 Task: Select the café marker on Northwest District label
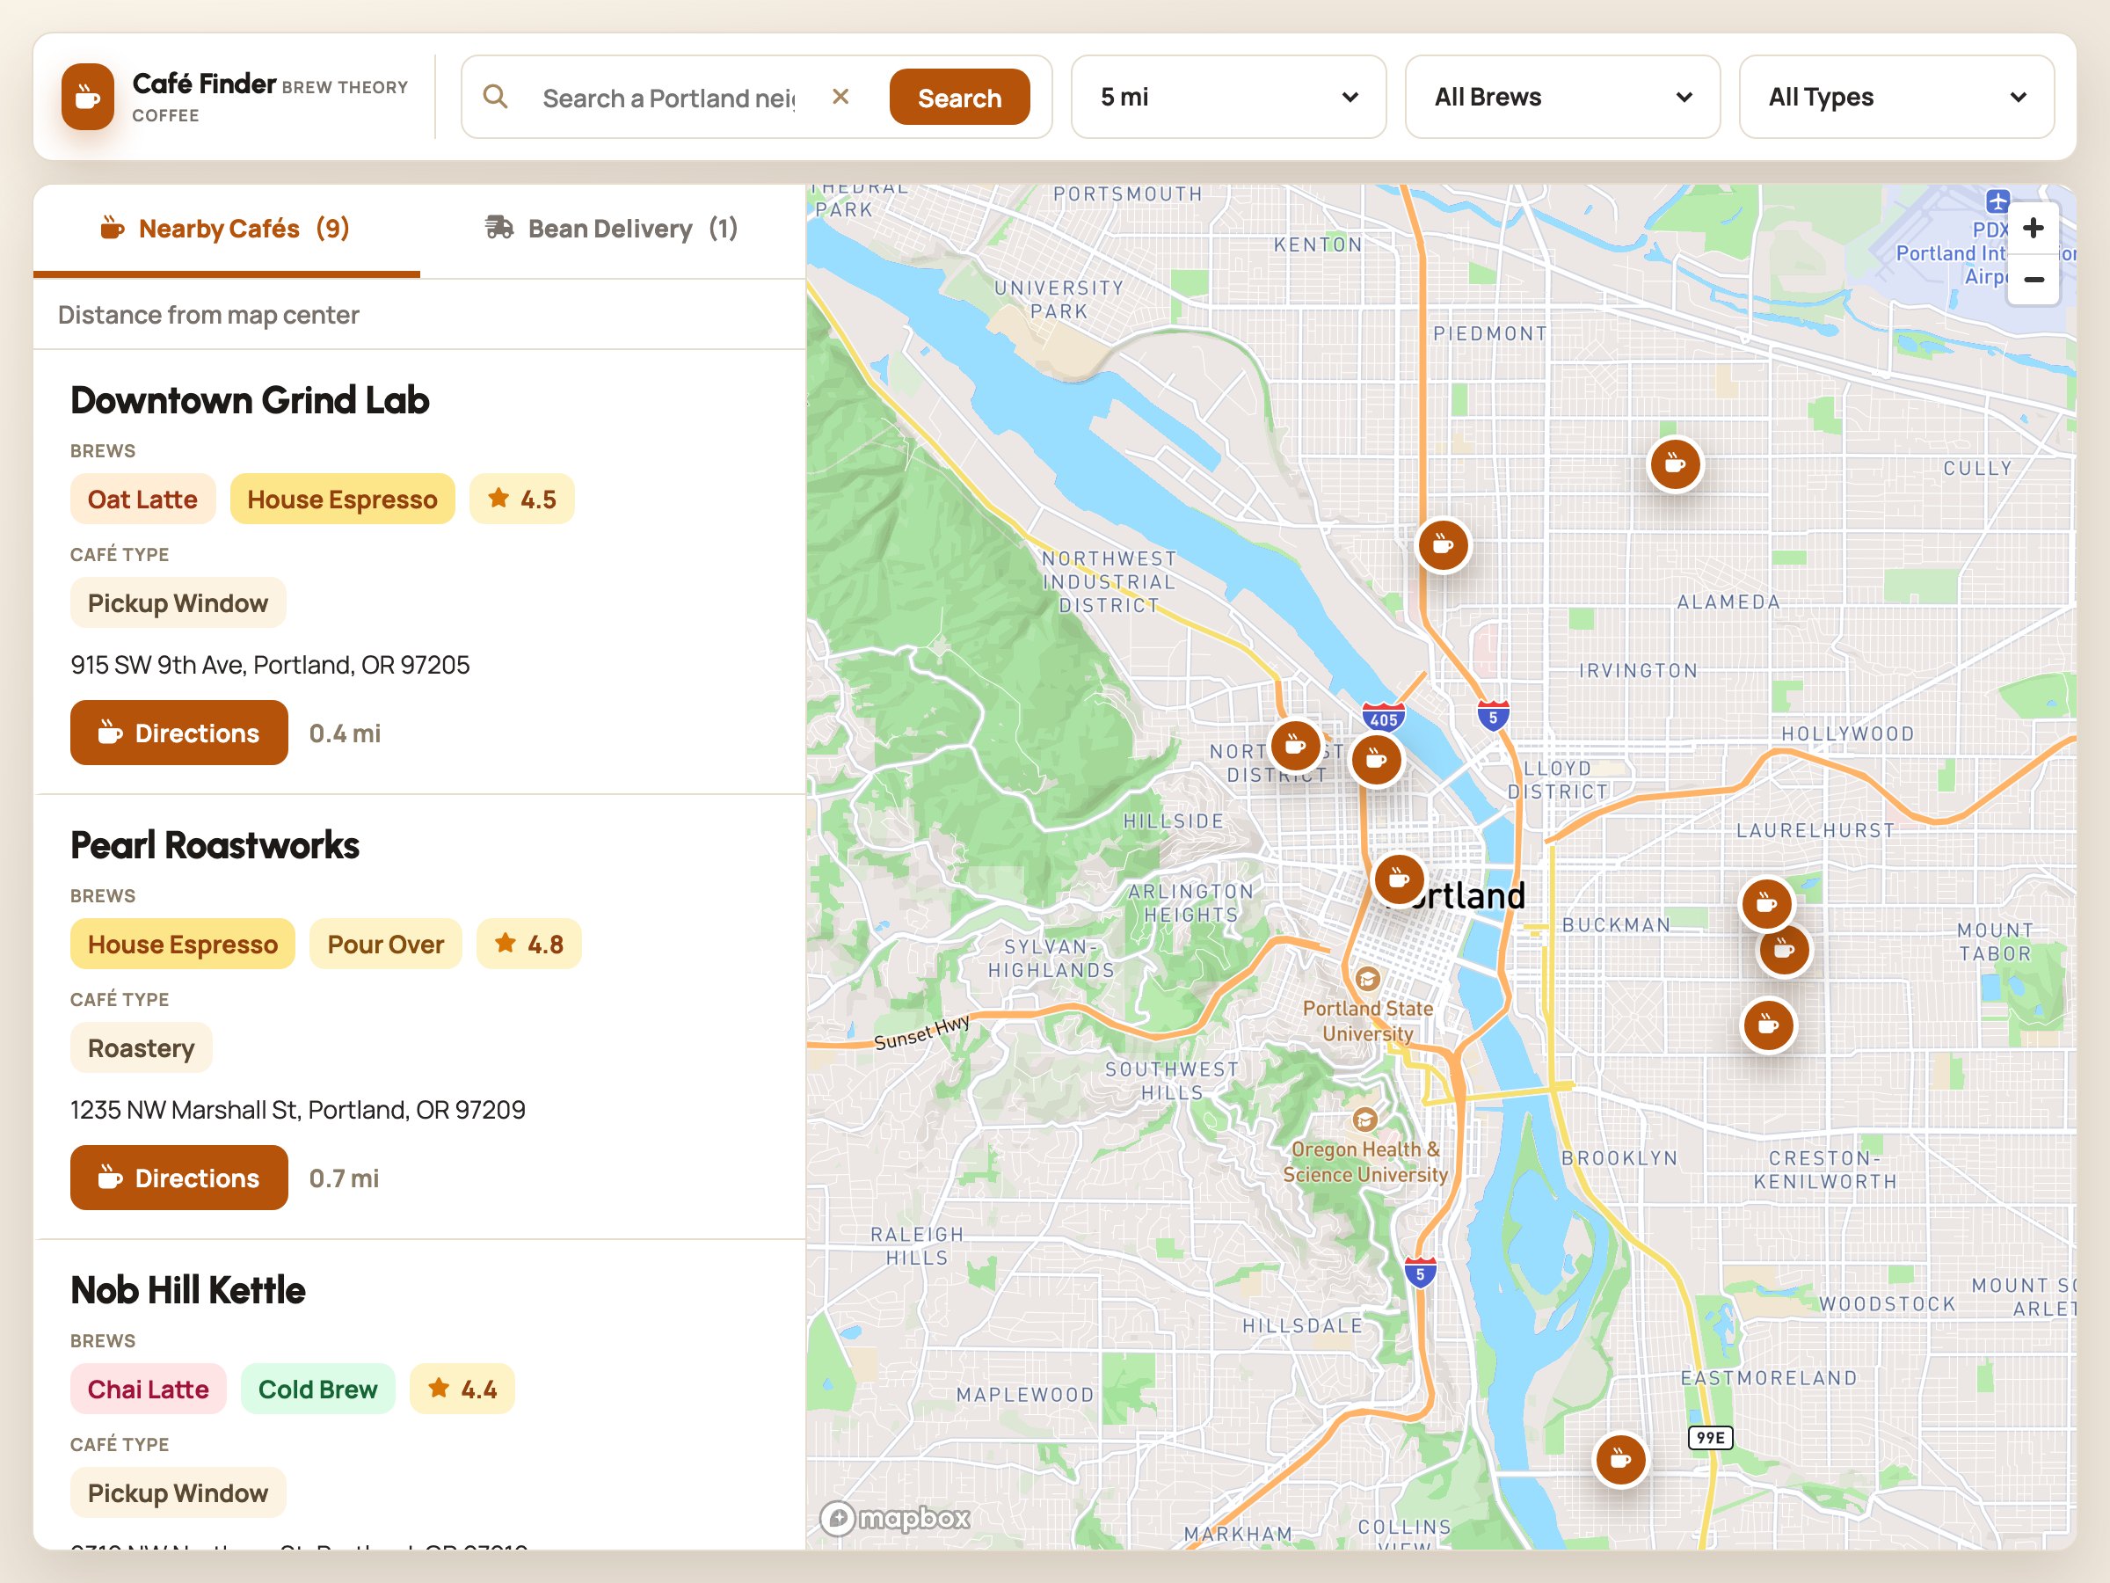point(1295,745)
